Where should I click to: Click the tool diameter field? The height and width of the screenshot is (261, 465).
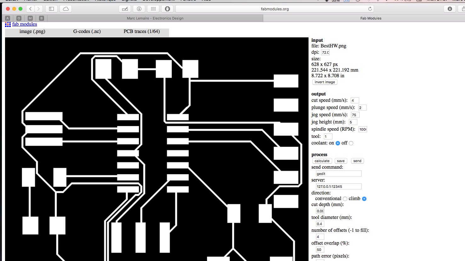click(320, 224)
